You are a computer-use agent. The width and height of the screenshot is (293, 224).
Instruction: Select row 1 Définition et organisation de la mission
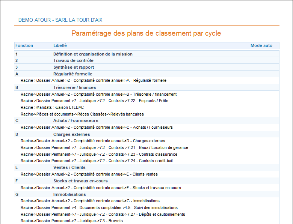pos(93,54)
